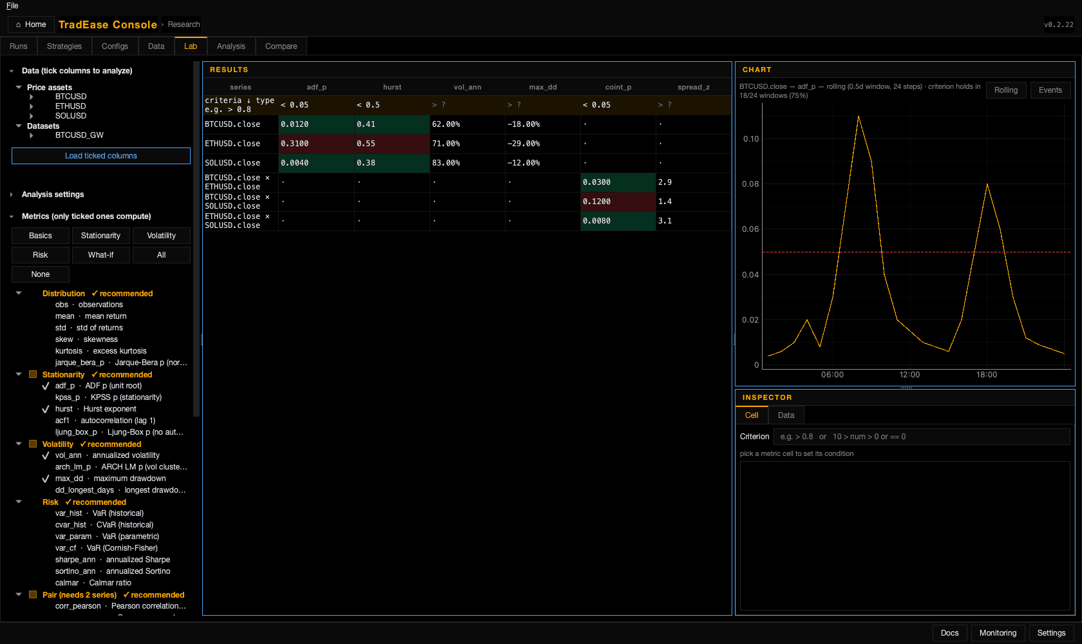
Task: Untick the hurst Hurst exponent metric
Action: click(x=46, y=410)
